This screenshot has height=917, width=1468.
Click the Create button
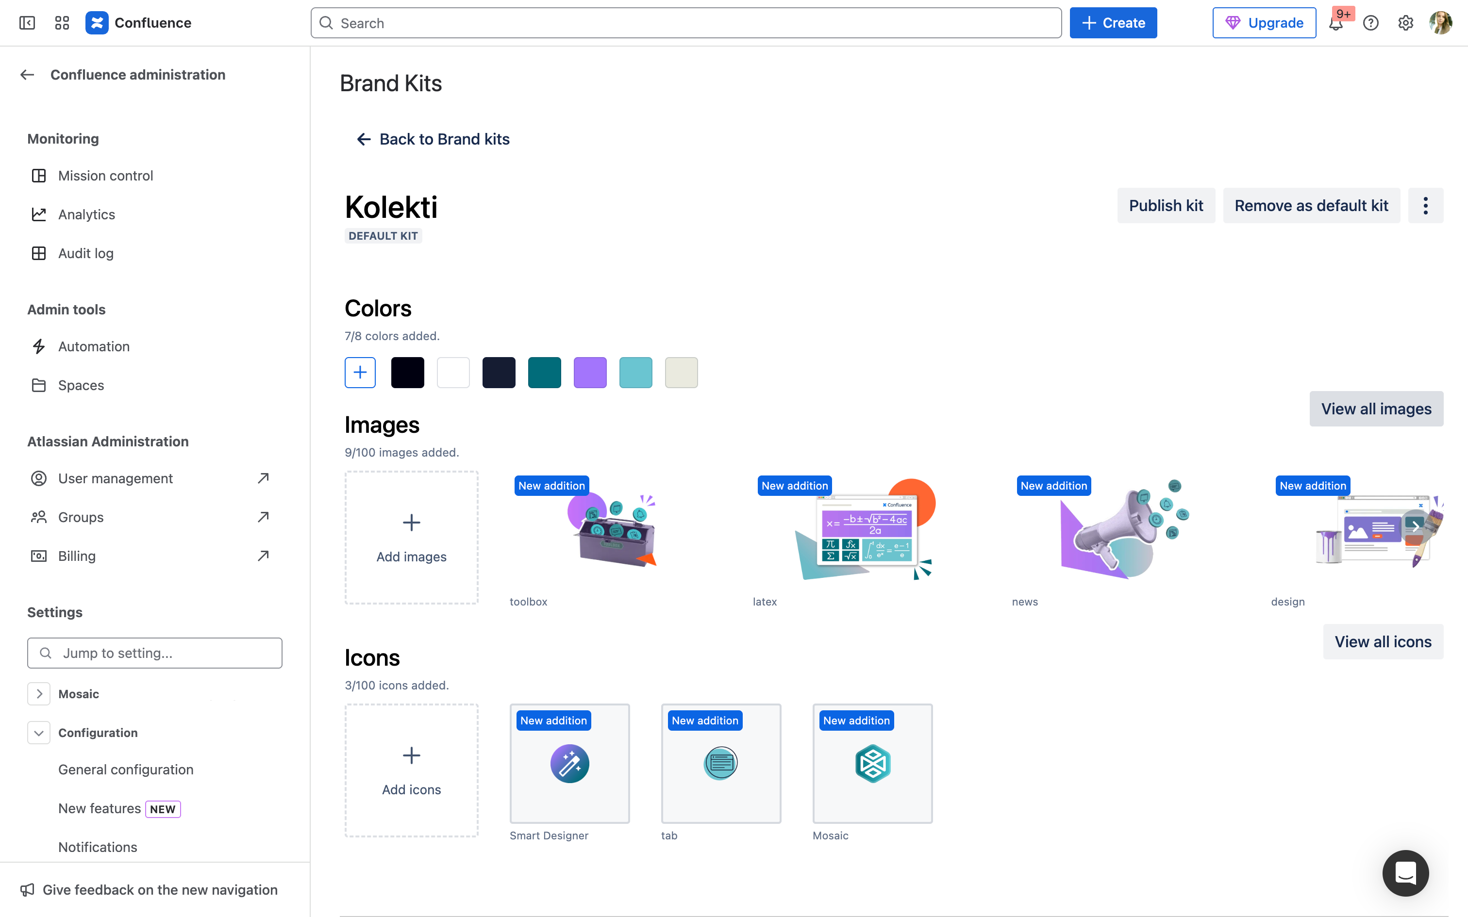point(1113,23)
